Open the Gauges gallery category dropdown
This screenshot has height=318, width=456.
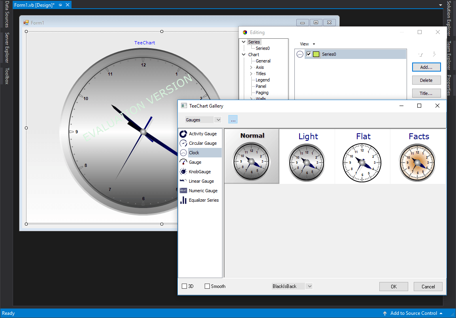pyautogui.click(x=219, y=119)
